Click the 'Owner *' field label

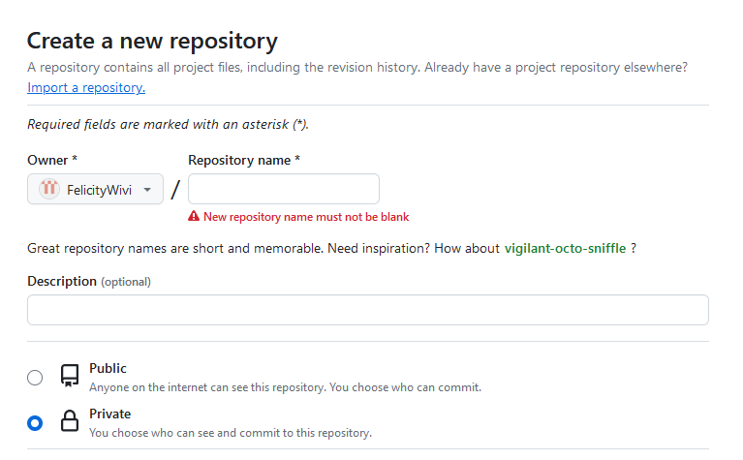coord(52,160)
